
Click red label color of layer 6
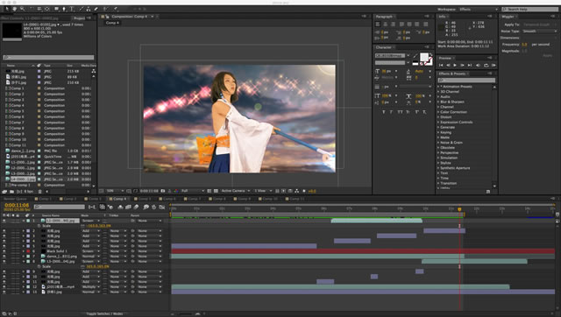pyautogui.click(x=28, y=251)
